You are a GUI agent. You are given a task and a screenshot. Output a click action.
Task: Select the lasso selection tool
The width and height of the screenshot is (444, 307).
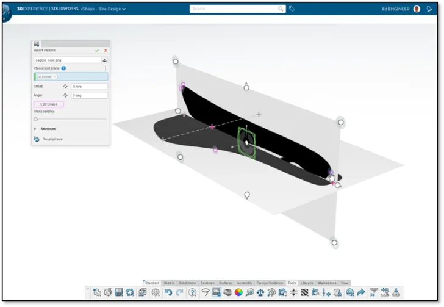click(206, 292)
